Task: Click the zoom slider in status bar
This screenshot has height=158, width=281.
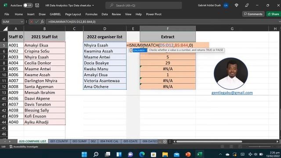Action: click(x=259, y=147)
